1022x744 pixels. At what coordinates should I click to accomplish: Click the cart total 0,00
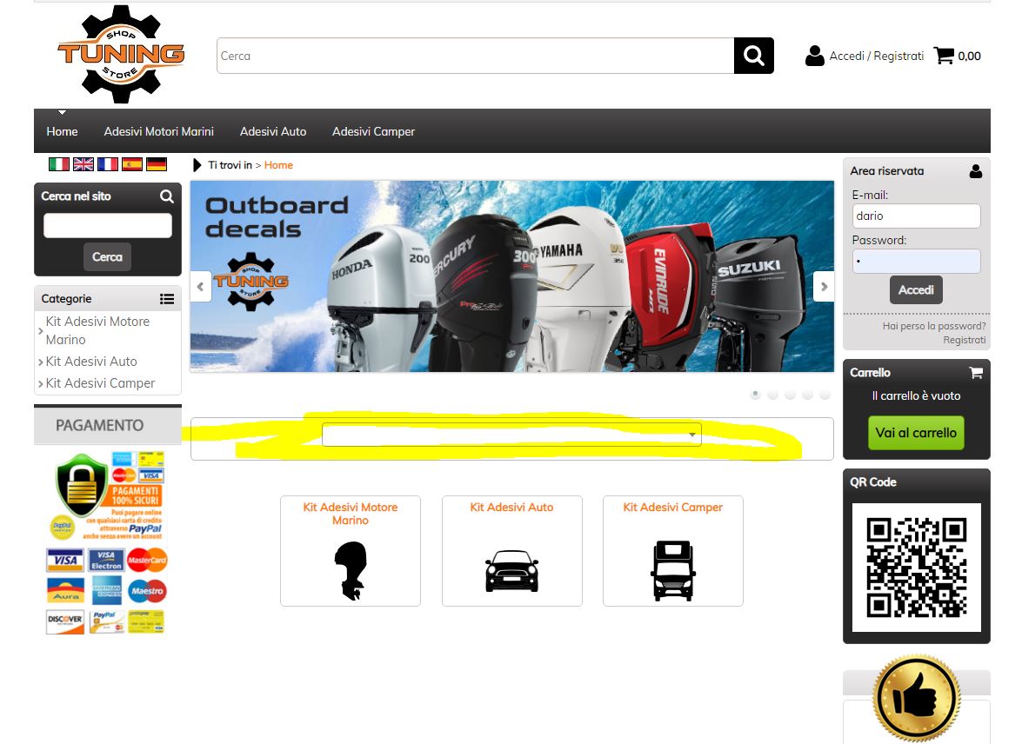coord(969,56)
